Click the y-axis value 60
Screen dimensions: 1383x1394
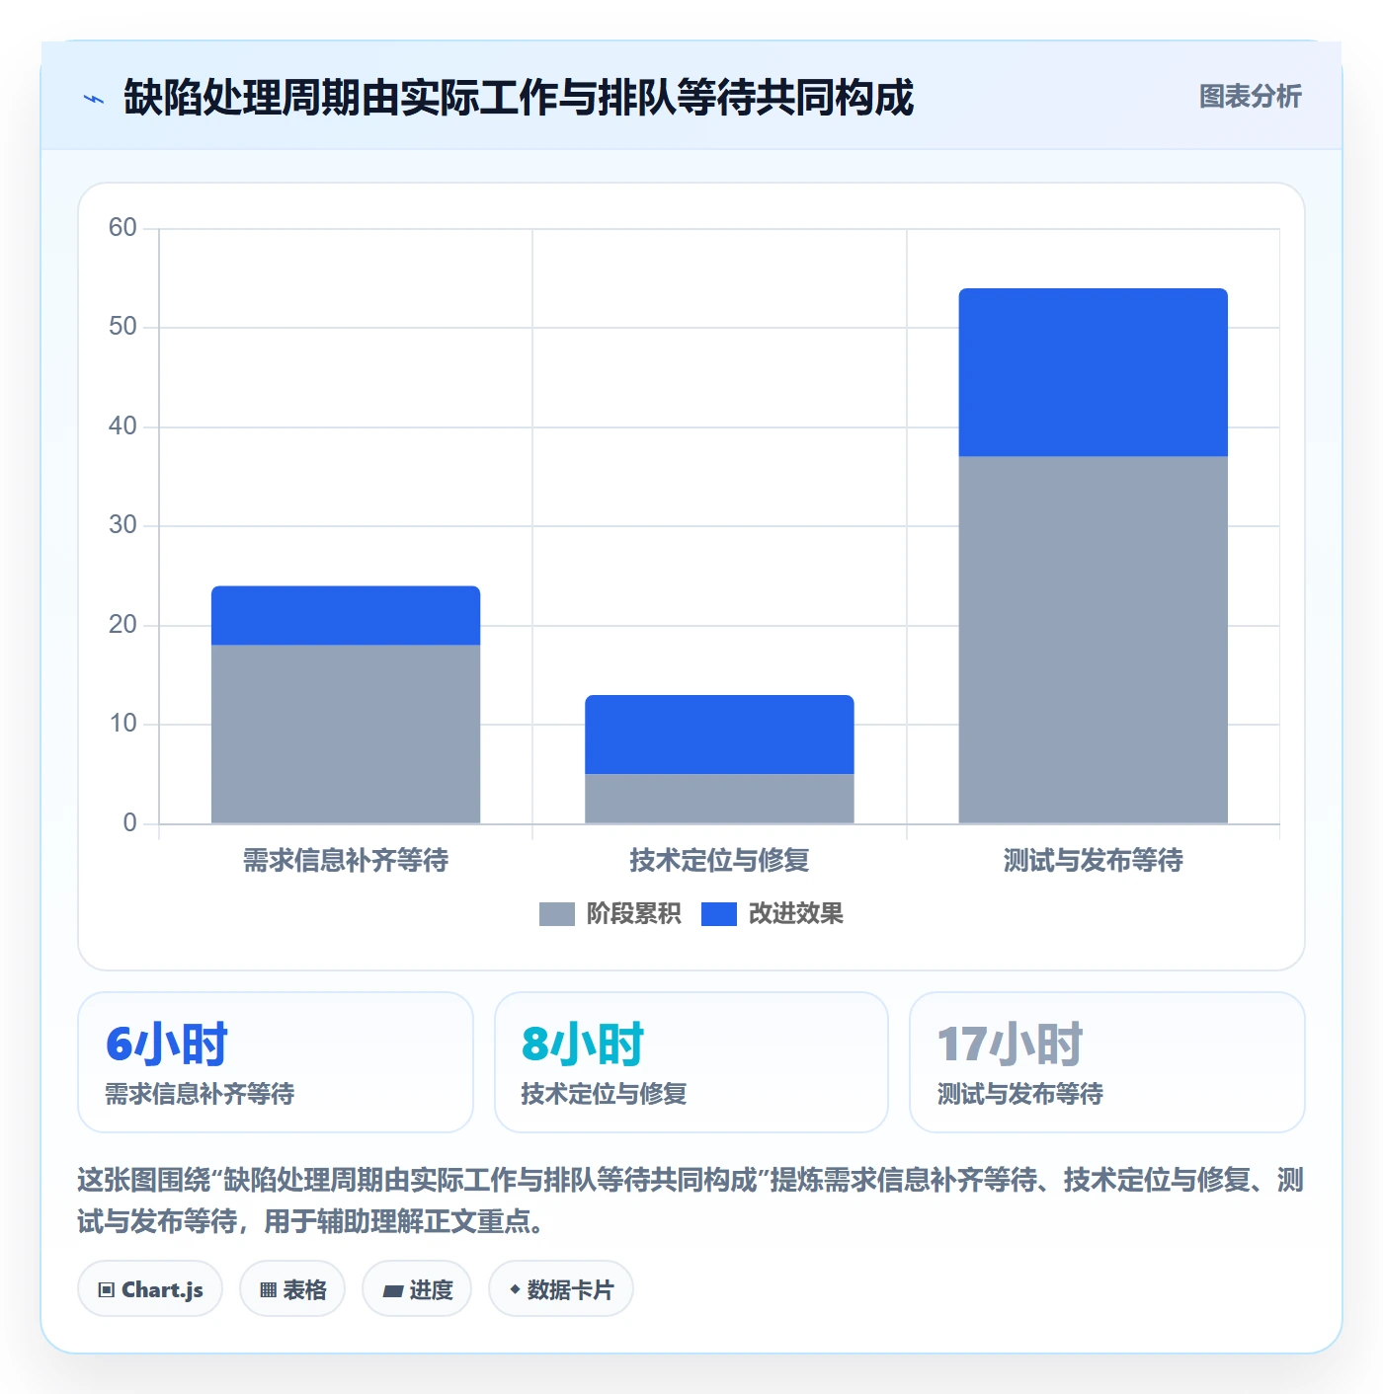coord(122,228)
